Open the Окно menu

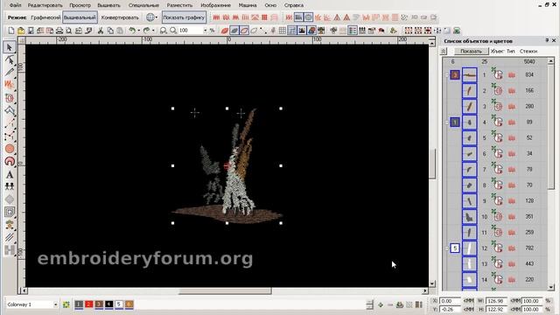[x=270, y=5]
